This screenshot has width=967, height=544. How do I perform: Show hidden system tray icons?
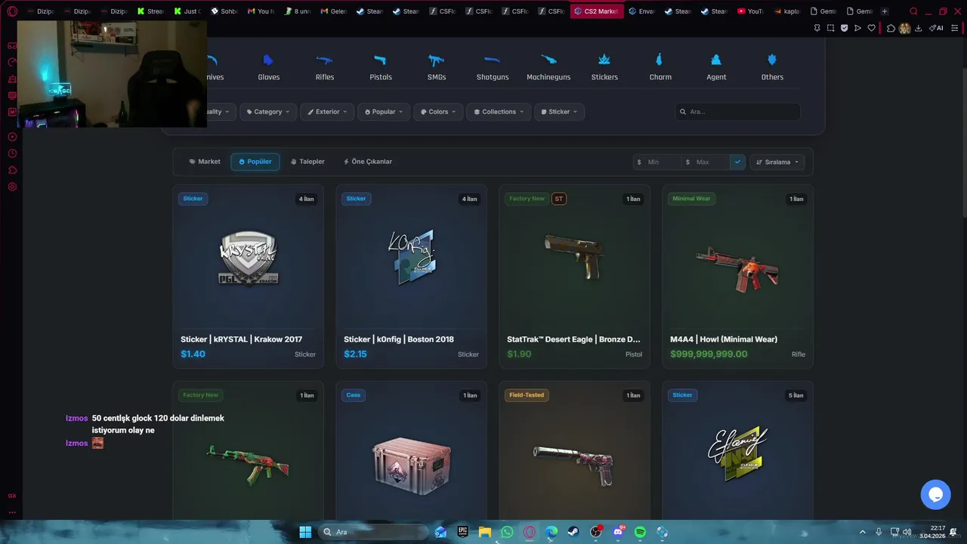(x=863, y=532)
